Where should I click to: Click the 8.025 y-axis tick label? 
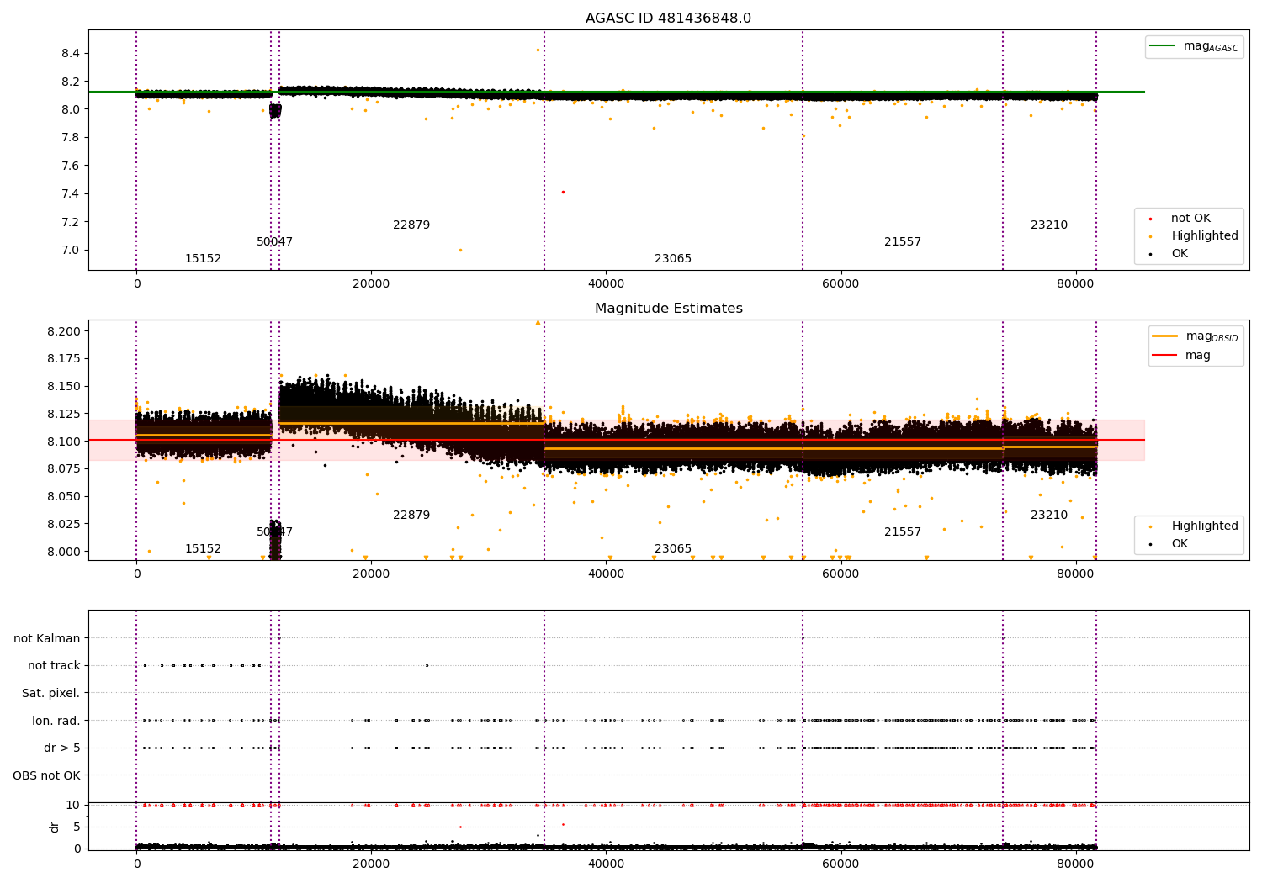pyautogui.click(x=64, y=525)
